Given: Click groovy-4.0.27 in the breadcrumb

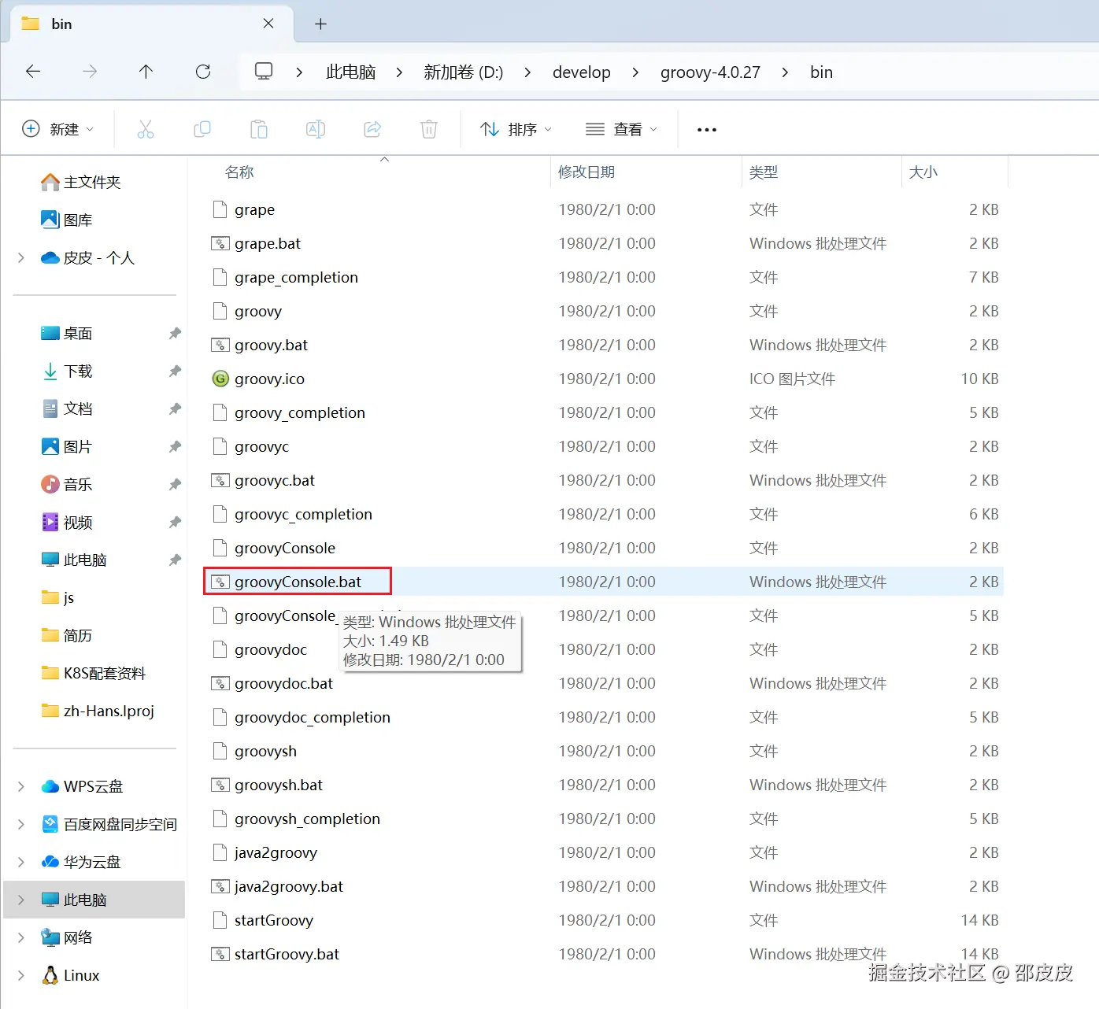Looking at the screenshot, I should point(710,72).
